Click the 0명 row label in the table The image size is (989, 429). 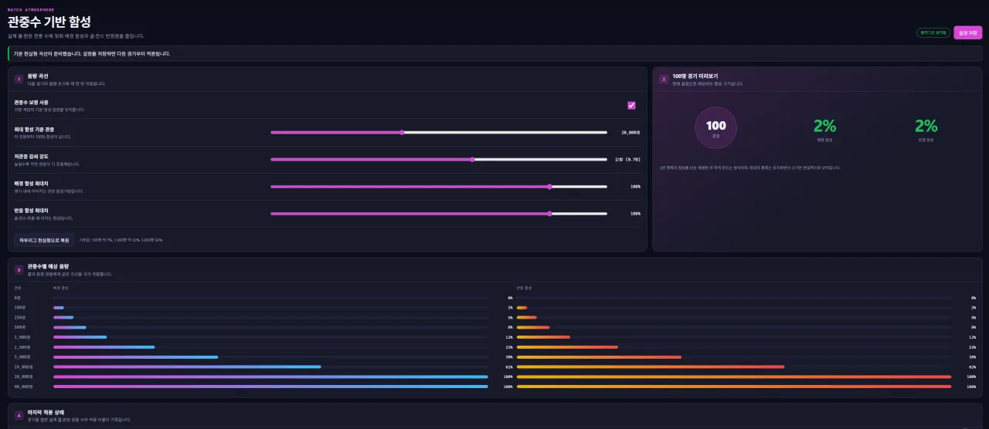coord(18,297)
